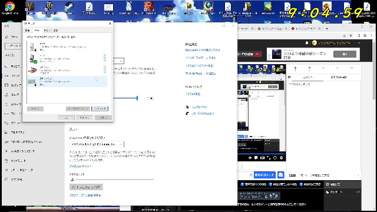Open the player settings gear icon
The image size is (377, 212).
click(282, 158)
